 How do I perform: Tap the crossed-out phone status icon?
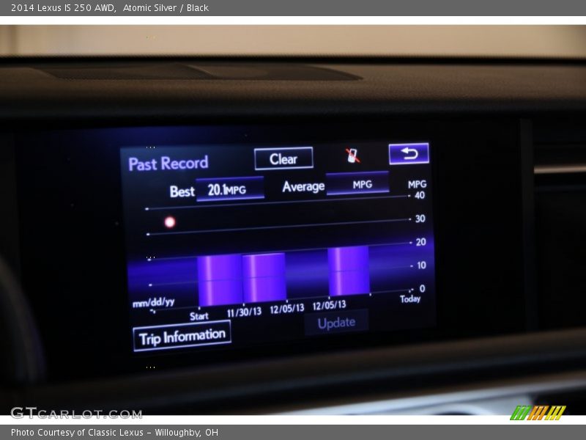click(353, 155)
